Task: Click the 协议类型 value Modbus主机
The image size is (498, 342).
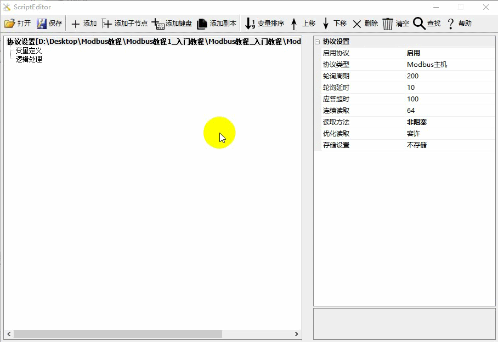Action: point(427,65)
